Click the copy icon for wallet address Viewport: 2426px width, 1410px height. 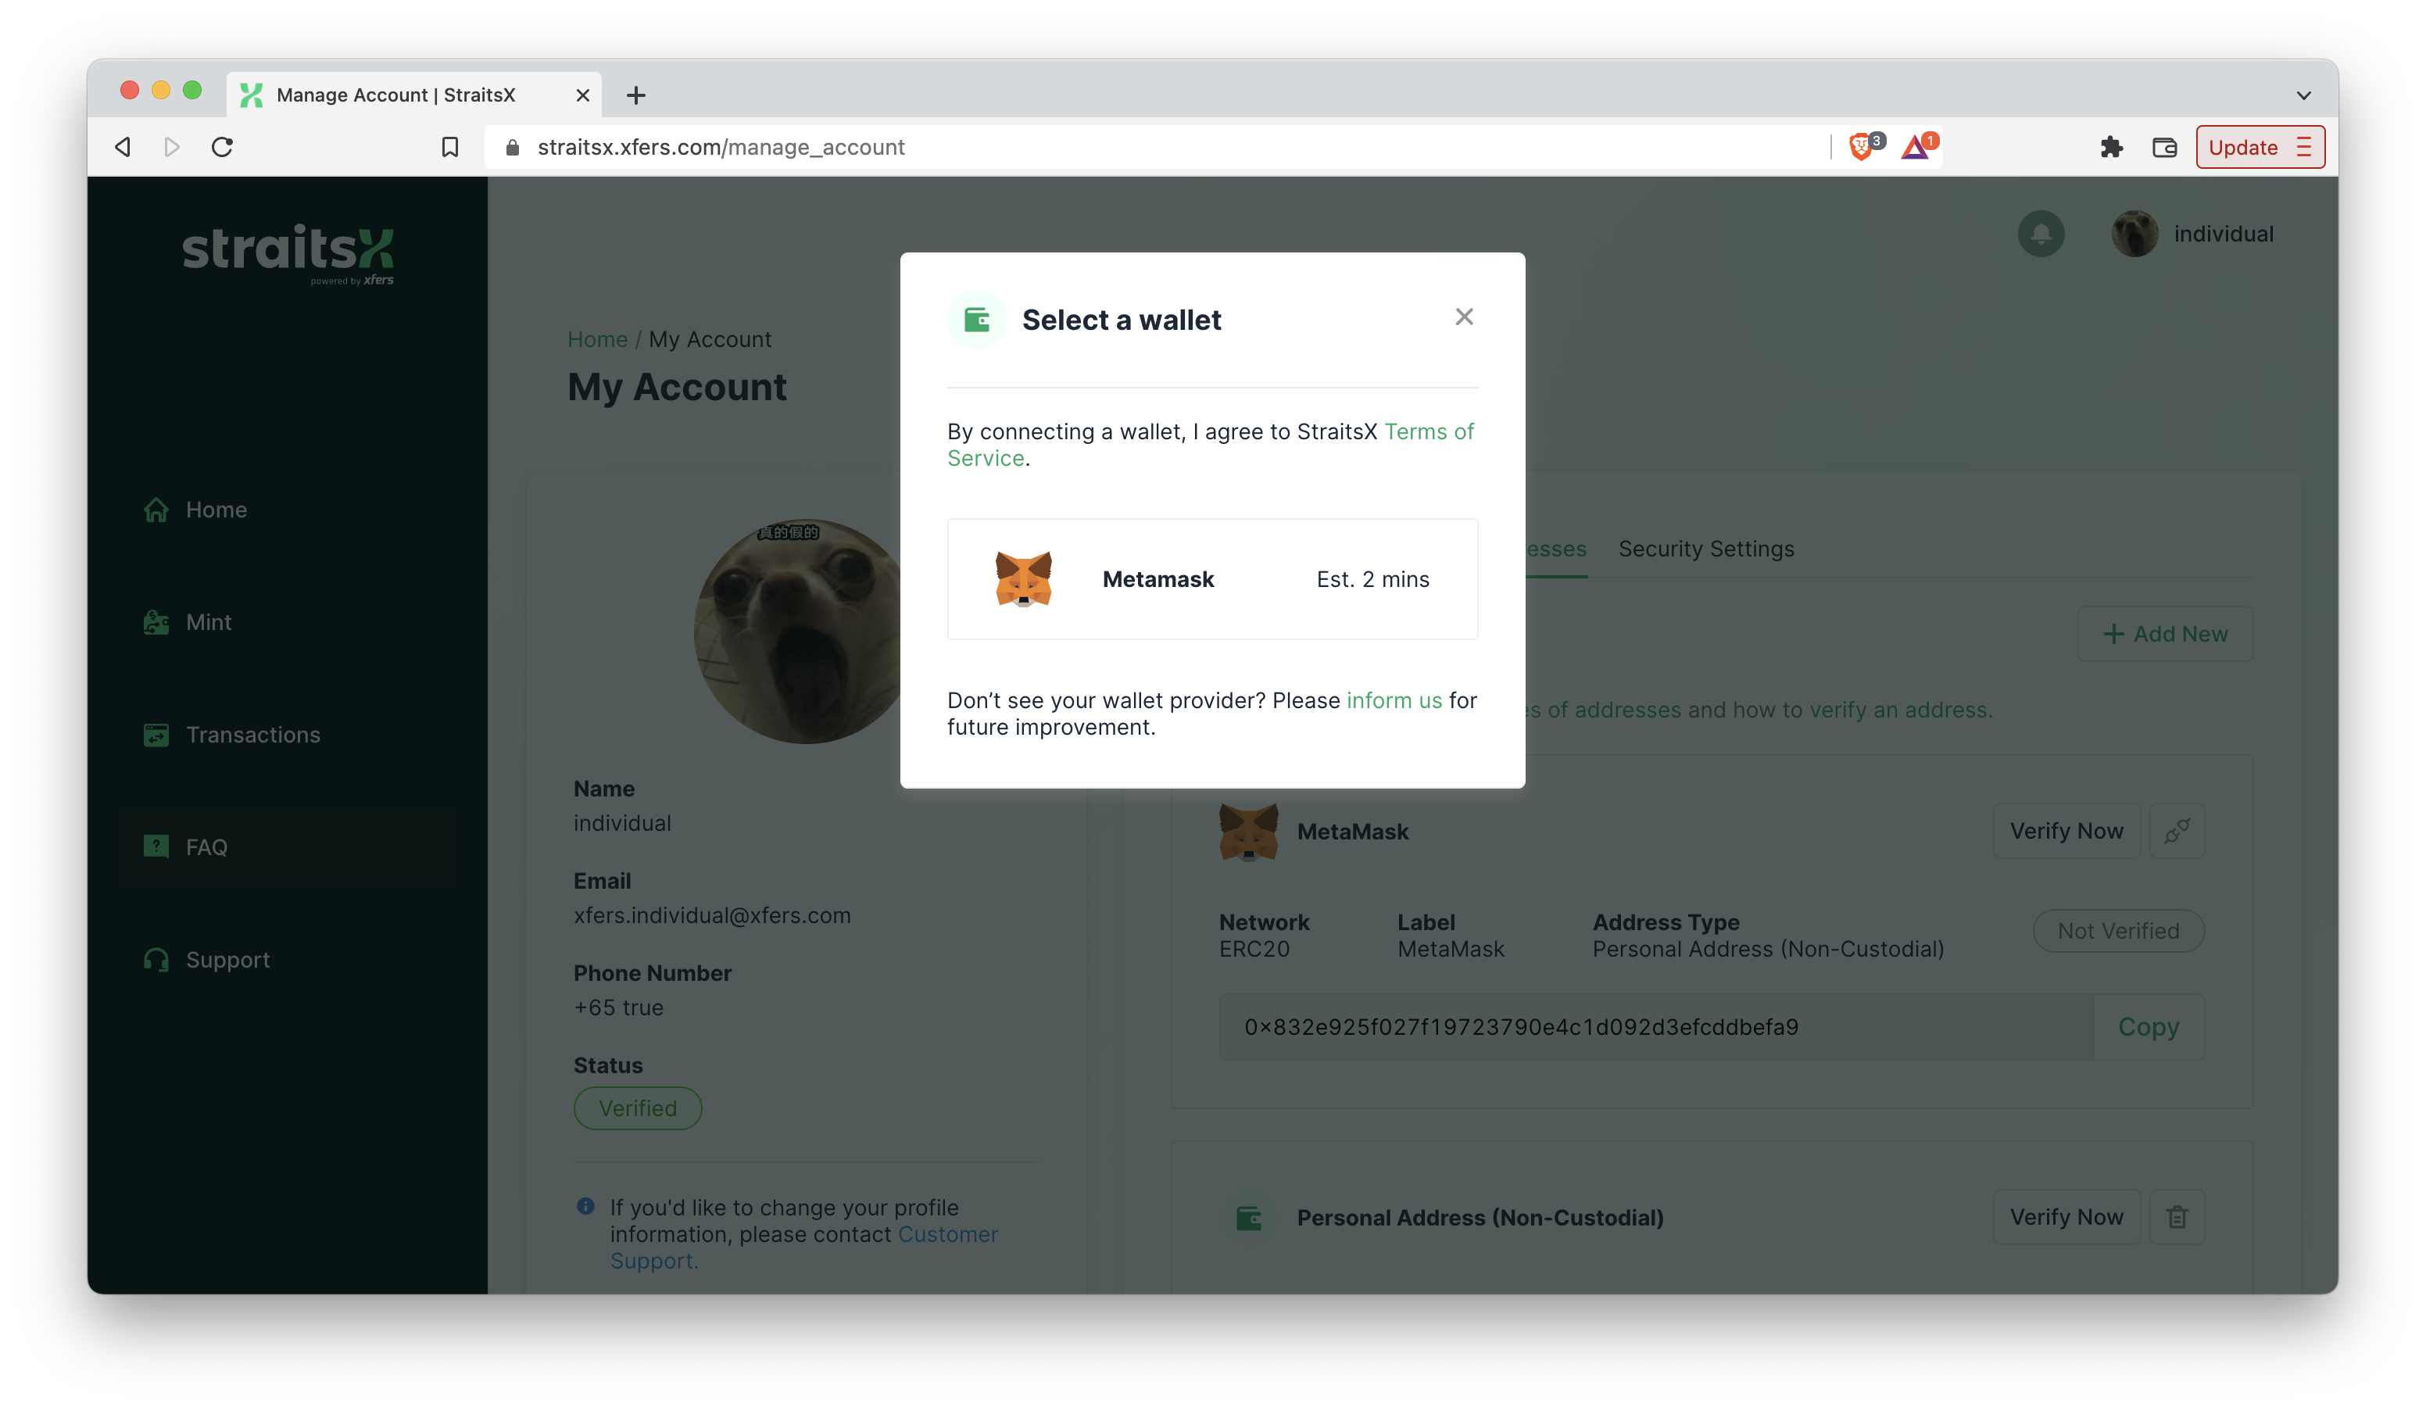tap(2149, 1025)
